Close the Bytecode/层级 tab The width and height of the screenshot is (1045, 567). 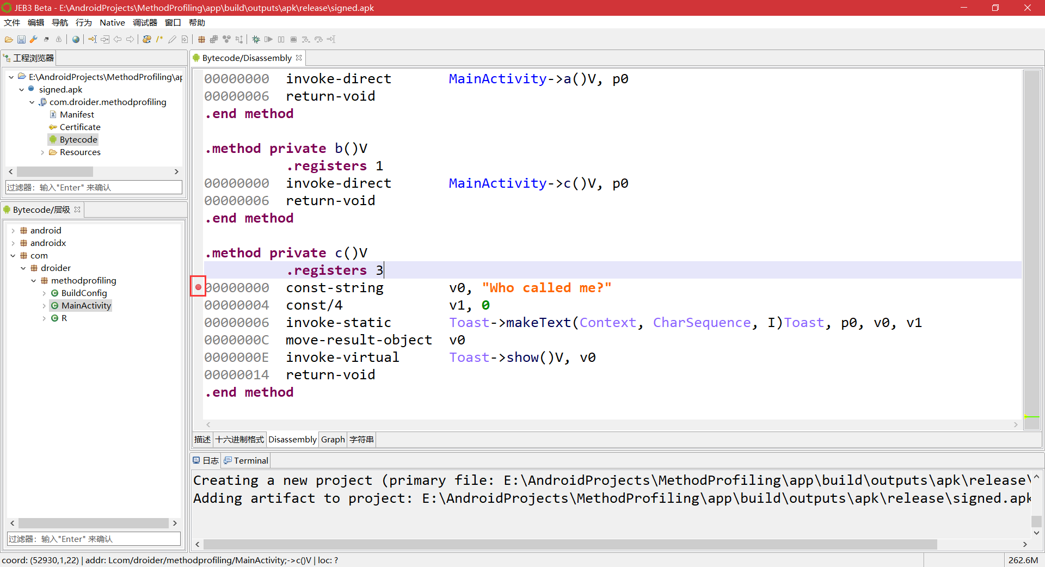(x=77, y=209)
